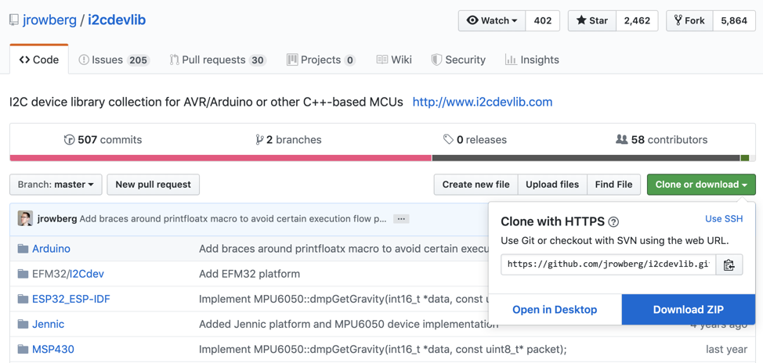Click the Upload files button
The height and width of the screenshot is (363, 763).
tap(552, 185)
